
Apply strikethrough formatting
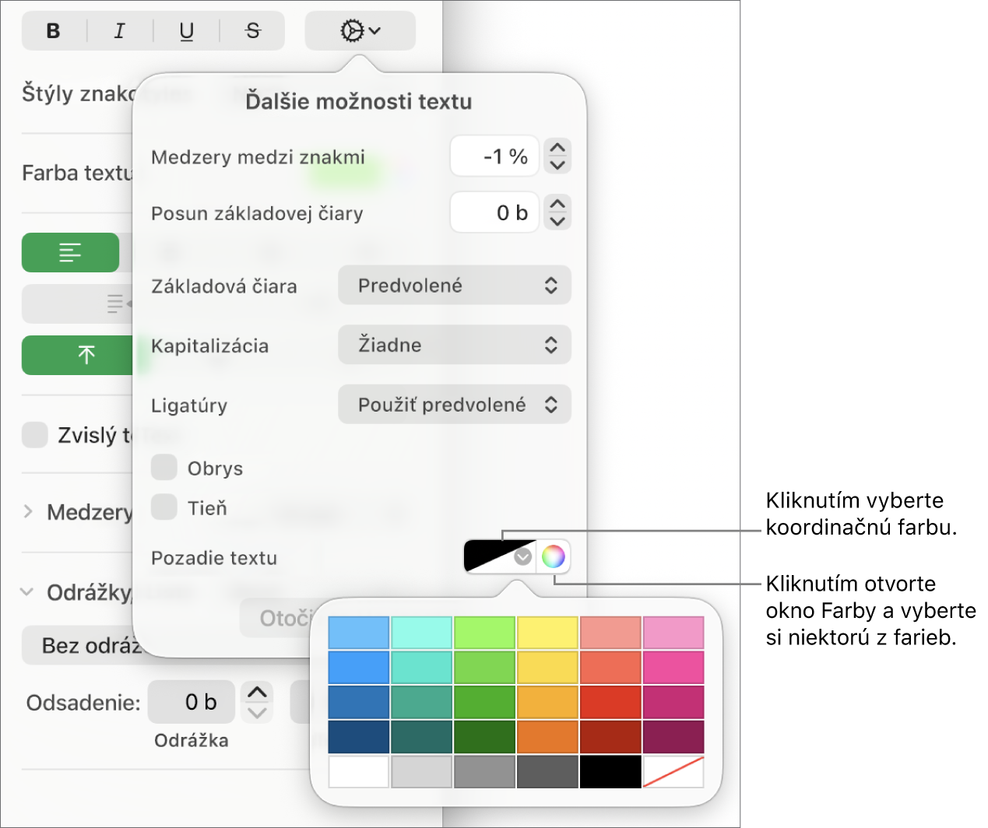pos(253,31)
